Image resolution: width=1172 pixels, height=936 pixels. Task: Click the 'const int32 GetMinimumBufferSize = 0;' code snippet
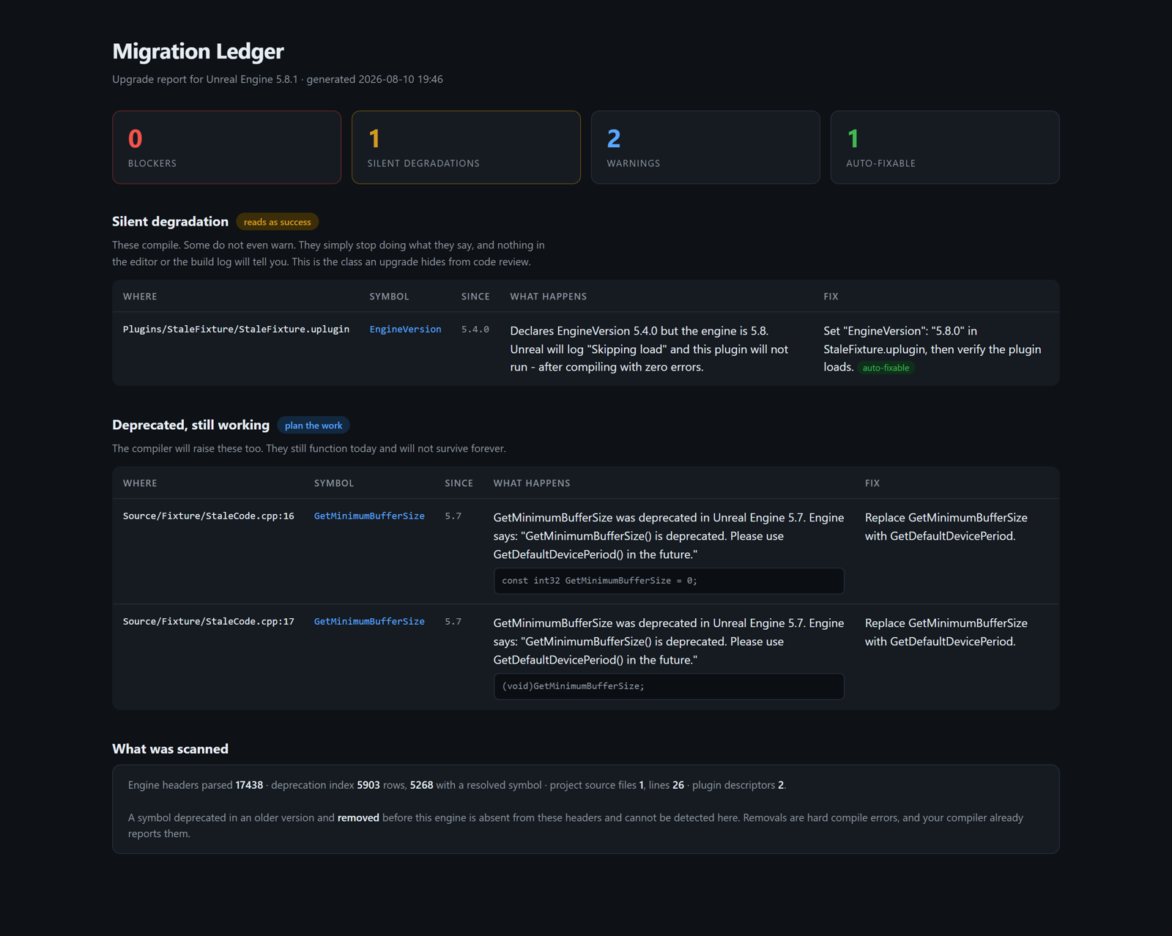tap(669, 581)
